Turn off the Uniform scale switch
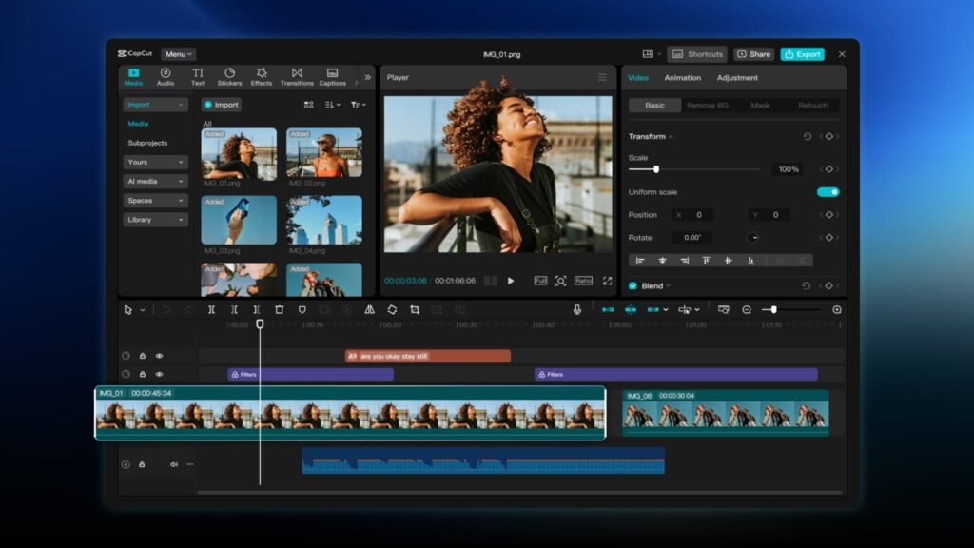 (828, 192)
